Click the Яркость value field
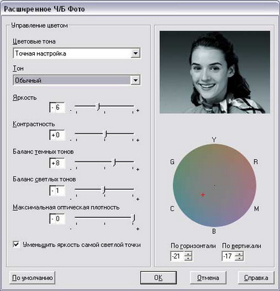Screen dimensions: 280x291 click(57, 108)
